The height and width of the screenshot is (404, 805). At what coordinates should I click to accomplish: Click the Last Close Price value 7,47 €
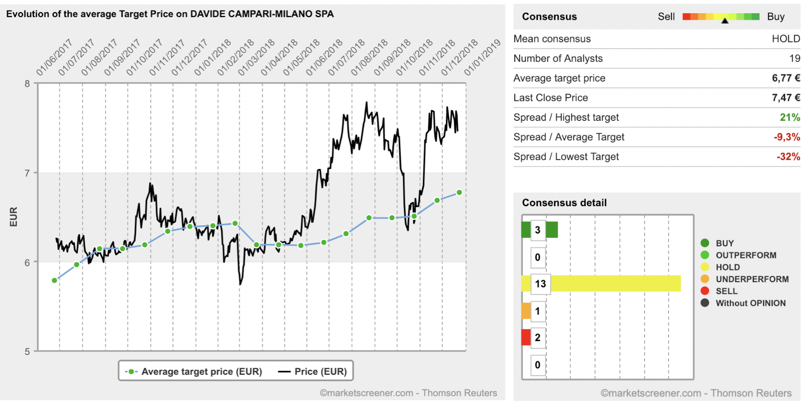786,98
